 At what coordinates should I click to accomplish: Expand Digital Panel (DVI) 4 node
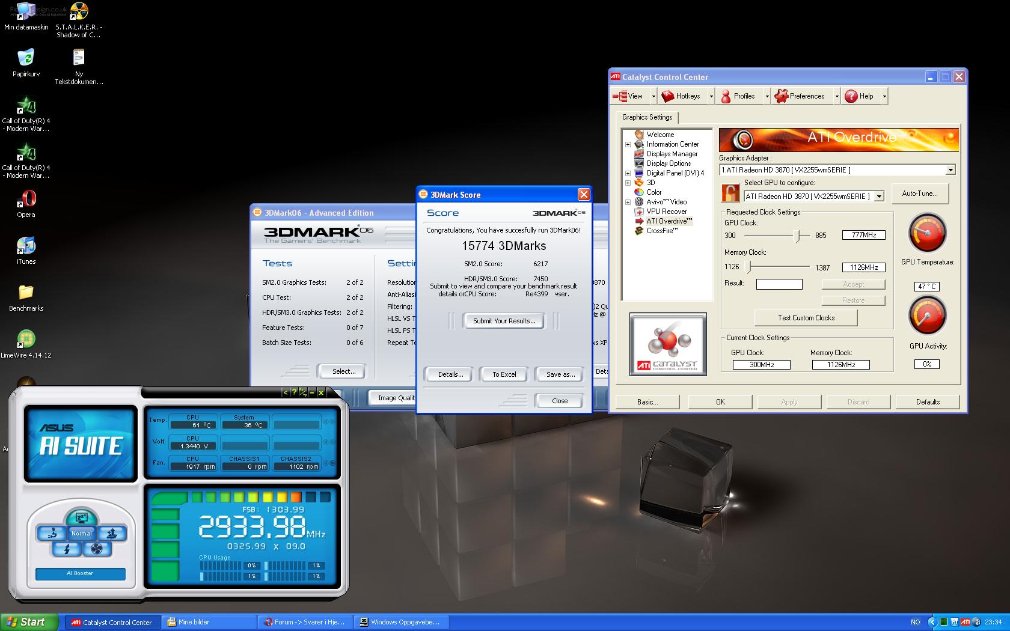coord(628,173)
